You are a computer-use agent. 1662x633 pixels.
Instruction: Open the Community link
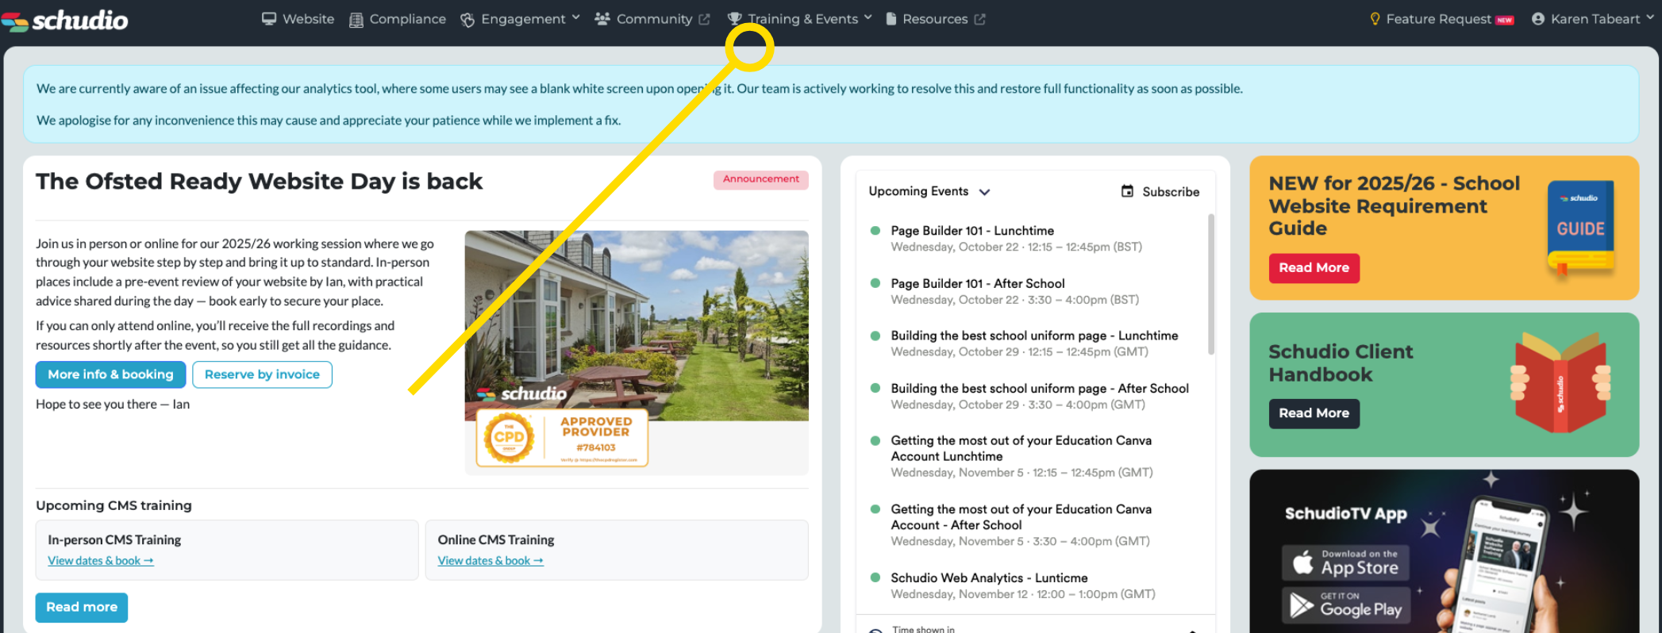[x=654, y=19]
